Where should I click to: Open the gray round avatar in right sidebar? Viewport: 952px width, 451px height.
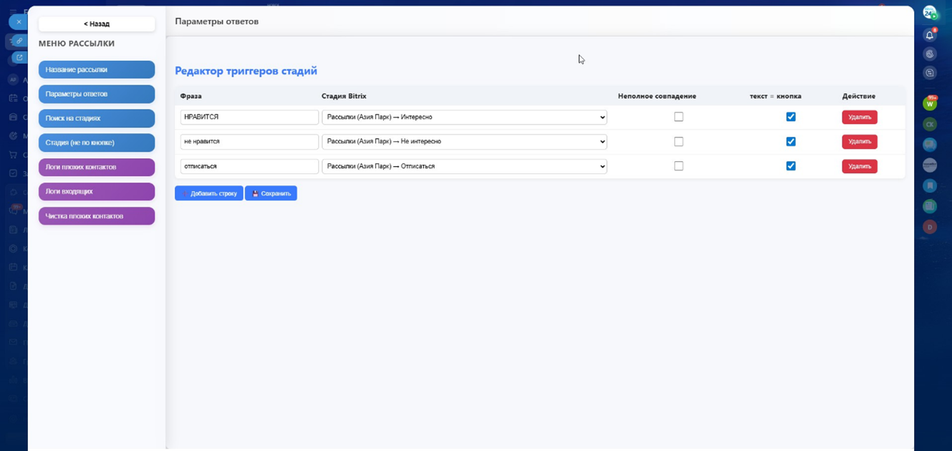click(930, 165)
